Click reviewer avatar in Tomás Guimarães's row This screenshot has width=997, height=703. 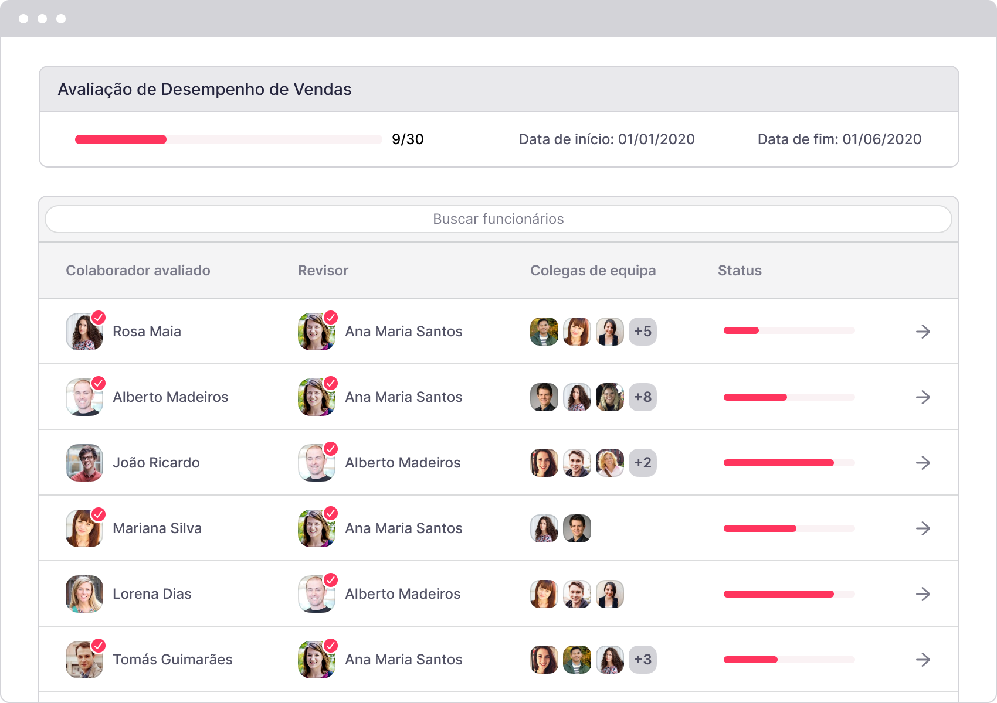pyautogui.click(x=317, y=660)
